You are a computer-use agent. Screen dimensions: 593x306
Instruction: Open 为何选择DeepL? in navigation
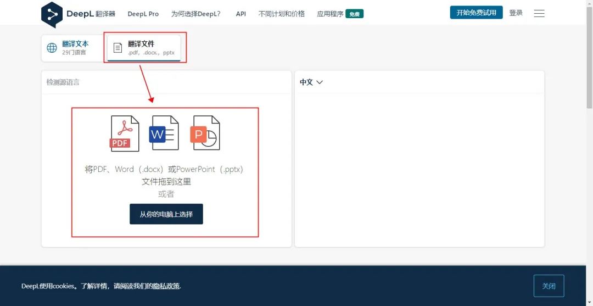click(196, 14)
